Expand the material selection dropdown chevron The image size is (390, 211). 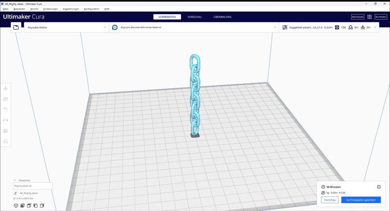(x=275, y=27)
